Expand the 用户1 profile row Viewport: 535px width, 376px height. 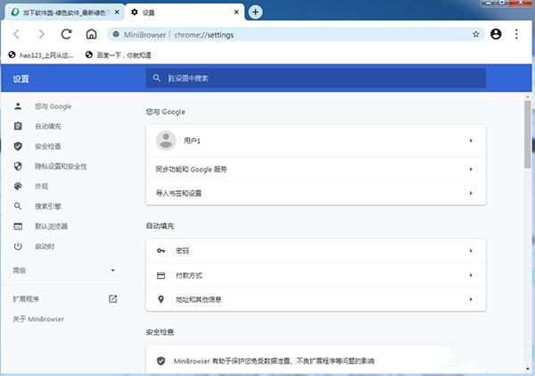point(316,141)
